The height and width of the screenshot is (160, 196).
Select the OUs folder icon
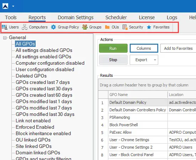coord(107,27)
